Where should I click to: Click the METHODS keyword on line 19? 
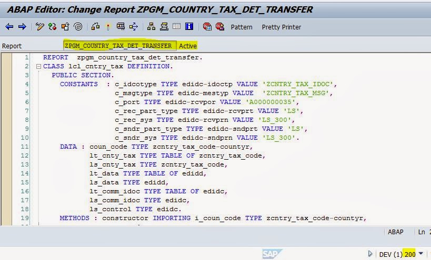click(x=75, y=218)
